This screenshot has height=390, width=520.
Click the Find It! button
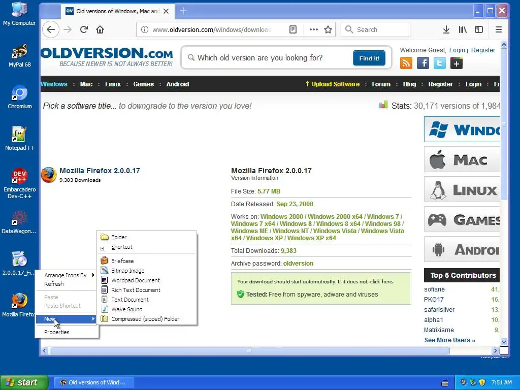coord(369,58)
